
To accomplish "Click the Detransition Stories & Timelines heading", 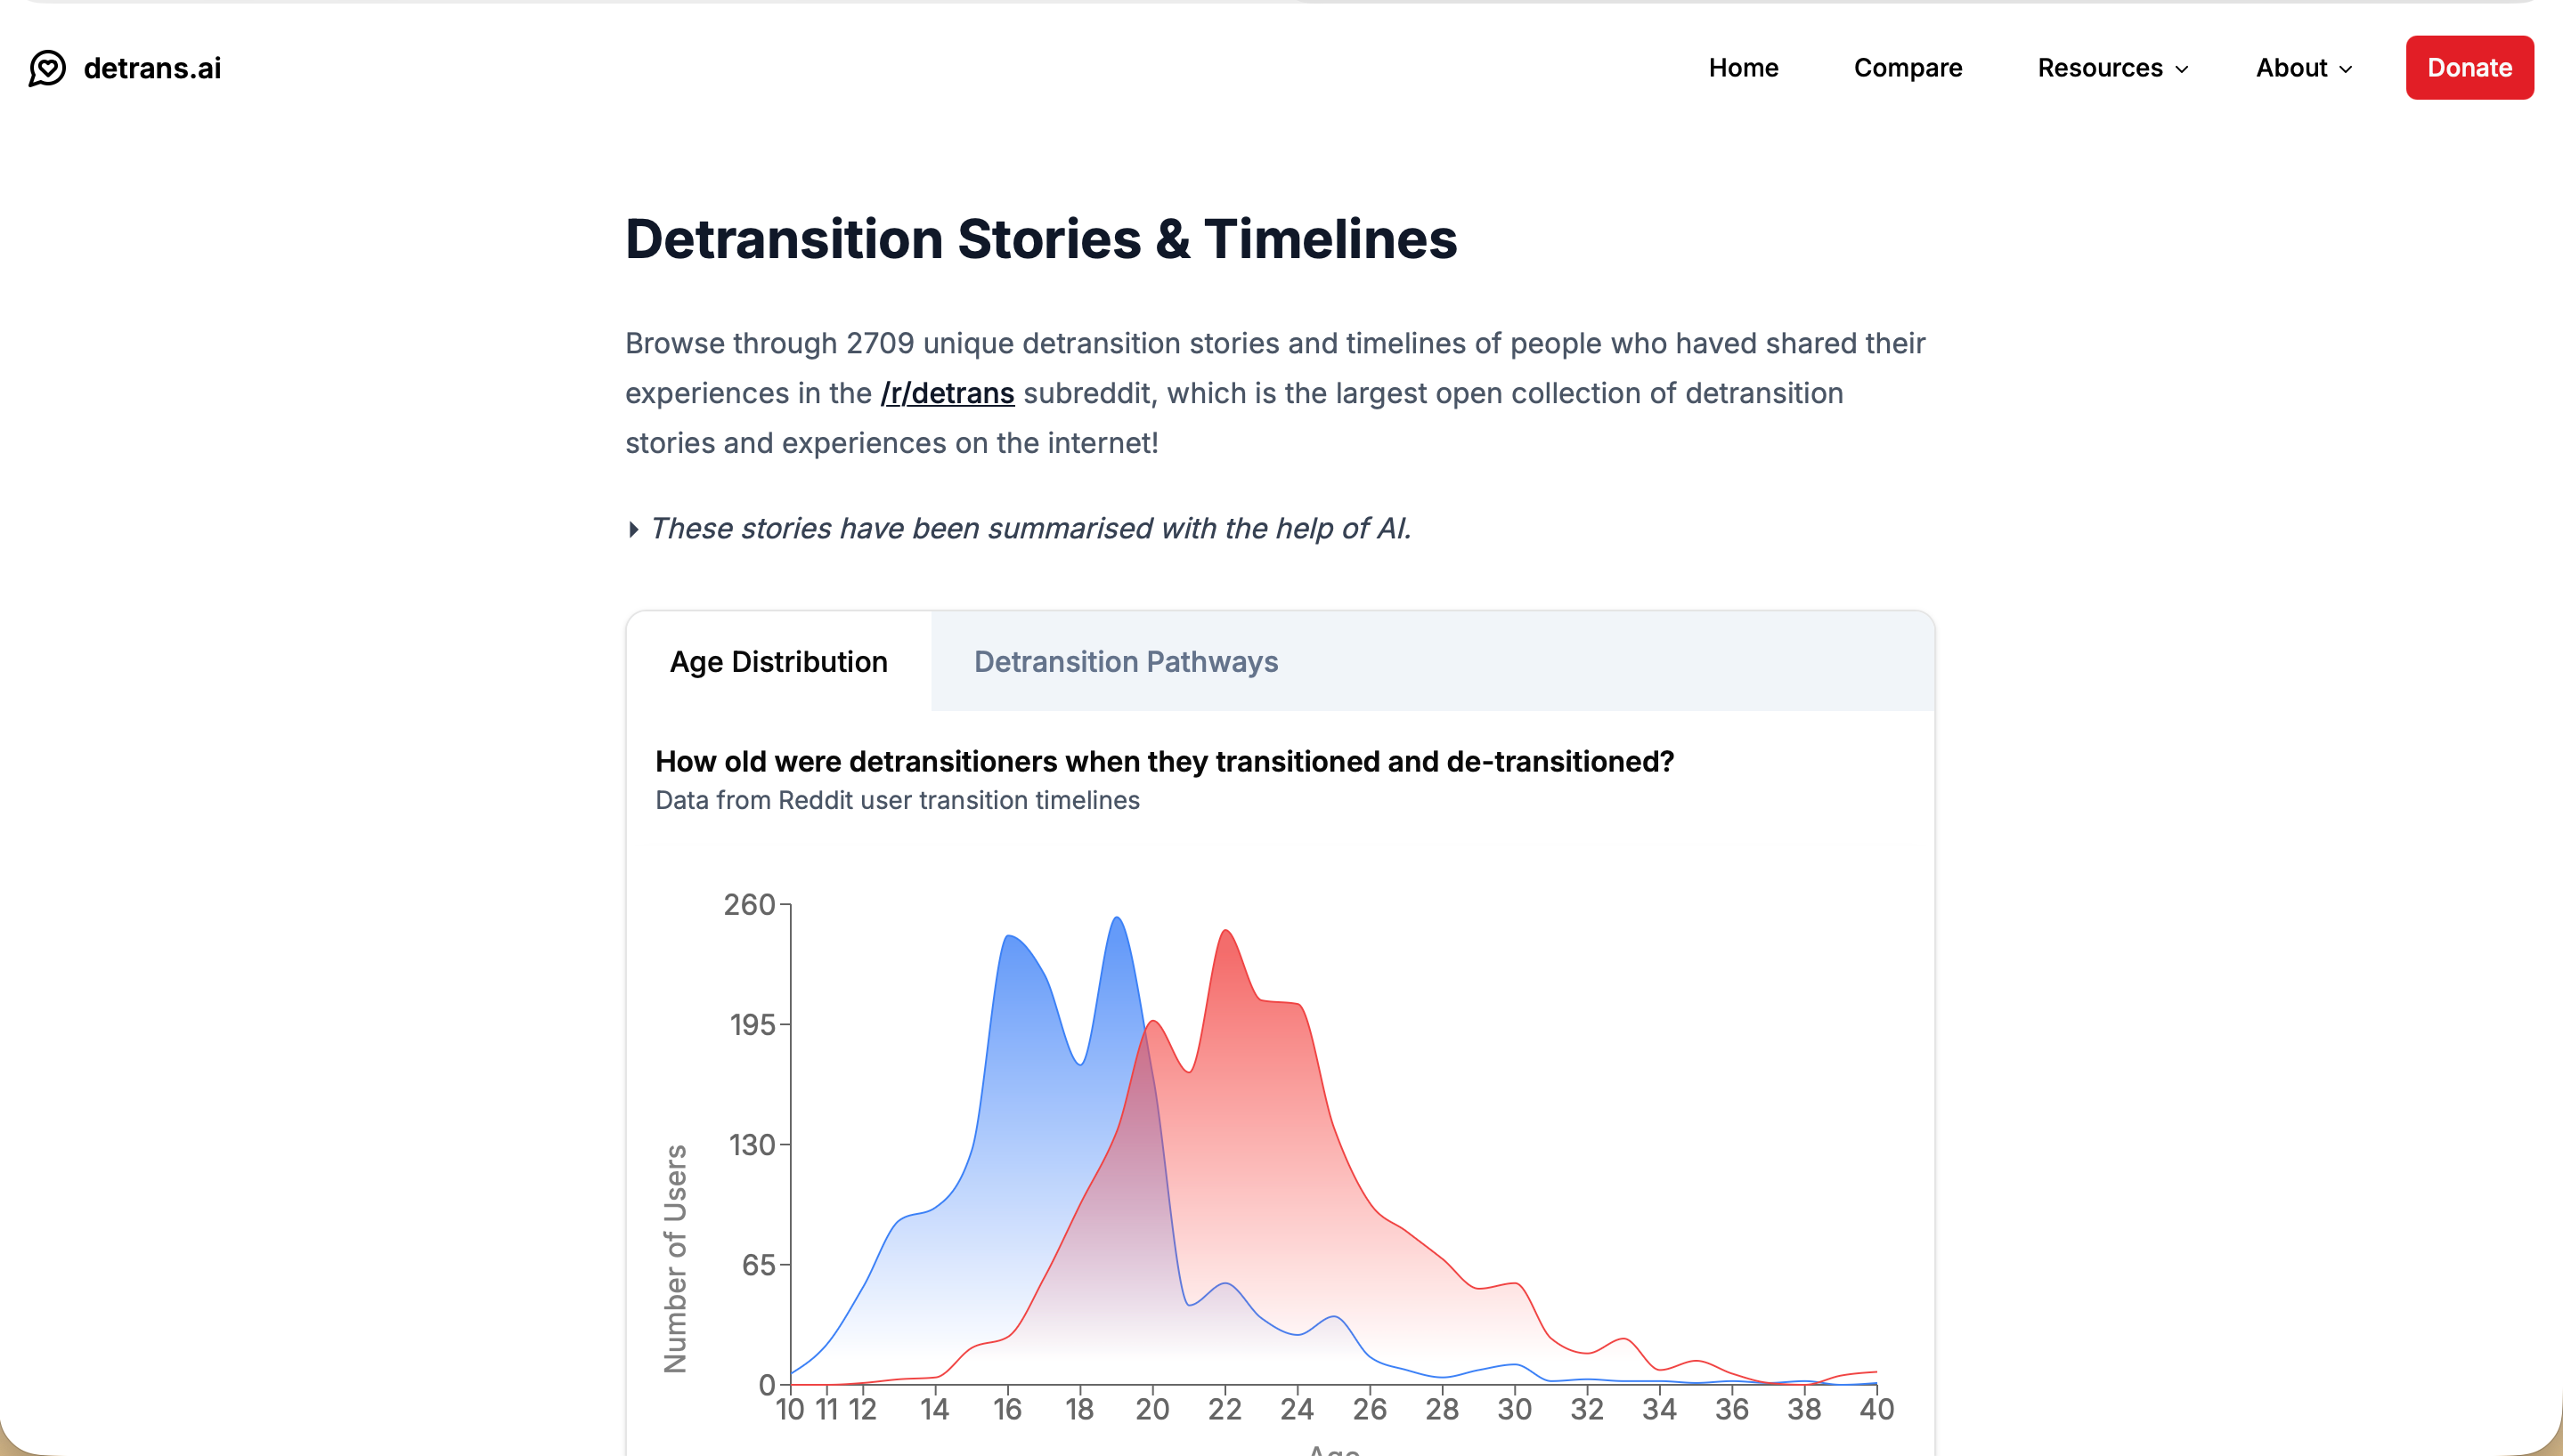I will point(1040,239).
